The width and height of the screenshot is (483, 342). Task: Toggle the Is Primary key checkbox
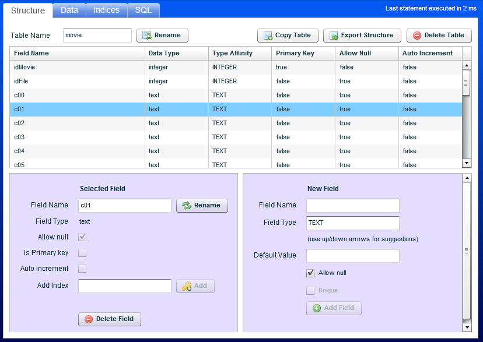point(82,253)
